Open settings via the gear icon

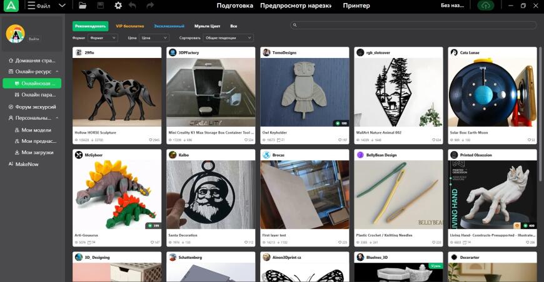click(x=118, y=6)
